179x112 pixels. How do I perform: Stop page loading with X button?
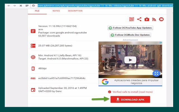point(21,5)
